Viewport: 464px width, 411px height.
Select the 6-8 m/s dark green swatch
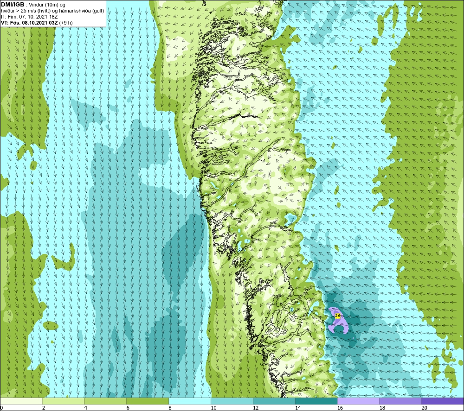[x=148, y=401]
